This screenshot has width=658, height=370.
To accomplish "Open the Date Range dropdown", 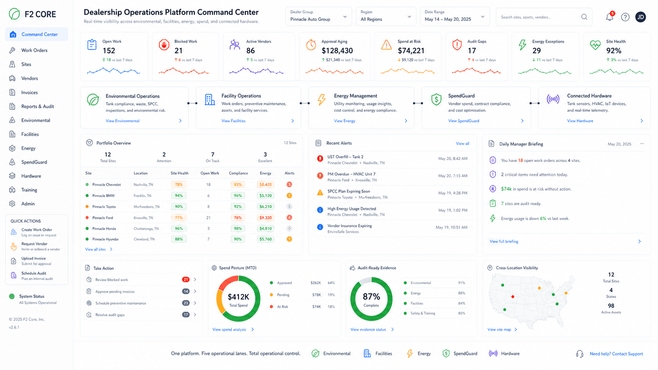I will (455, 16).
